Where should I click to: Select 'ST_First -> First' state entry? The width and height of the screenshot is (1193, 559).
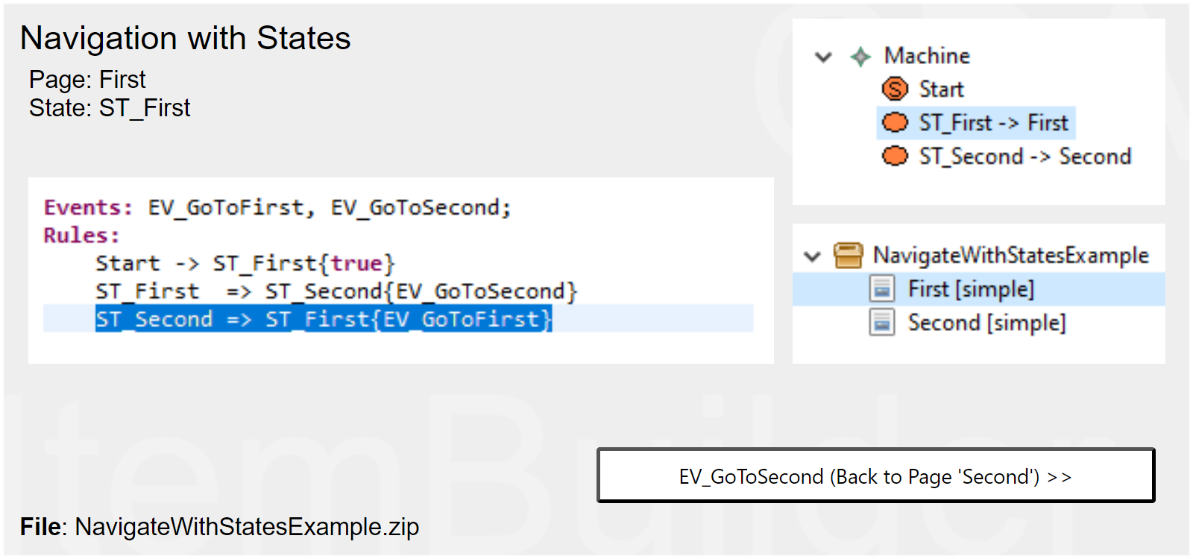tap(993, 123)
